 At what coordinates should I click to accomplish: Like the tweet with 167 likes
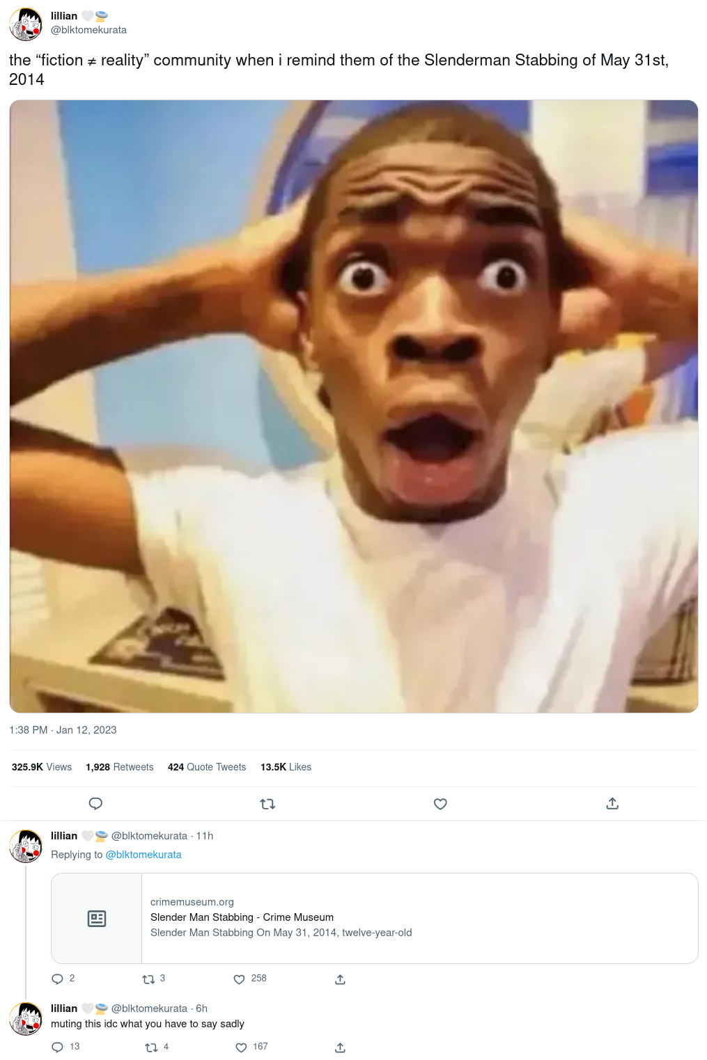point(241,1047)
